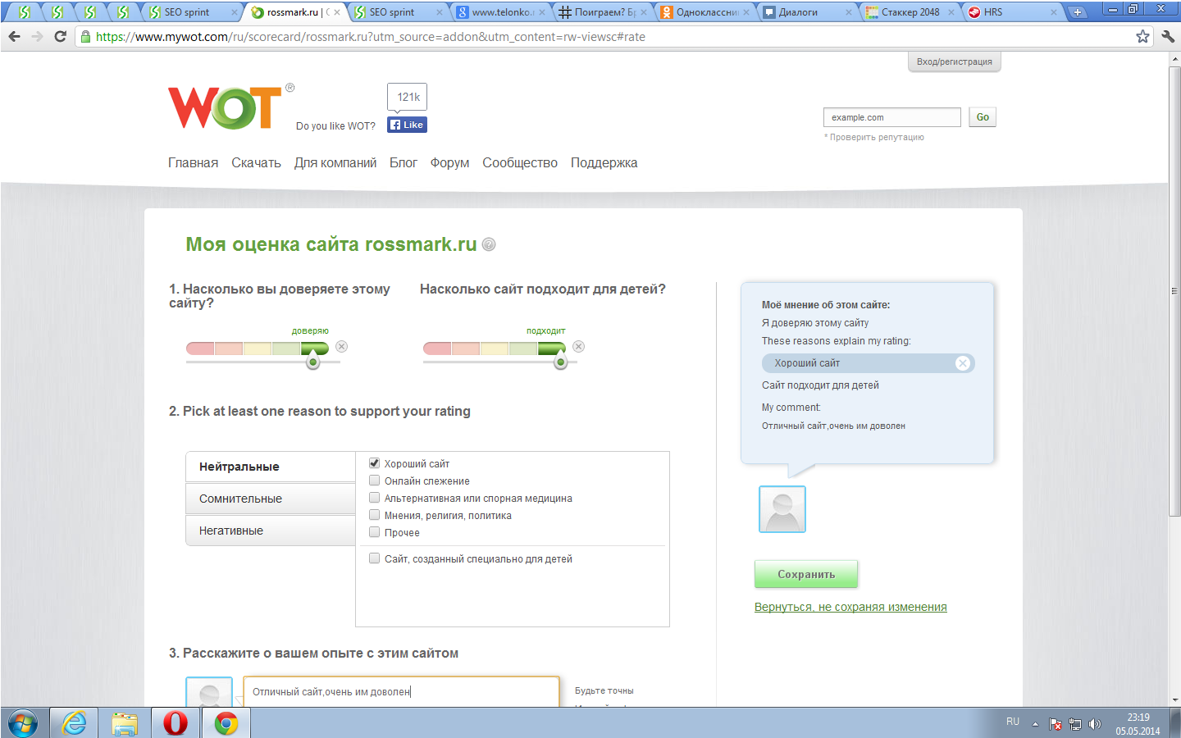Click the comment text box

(x=402, y=691)
